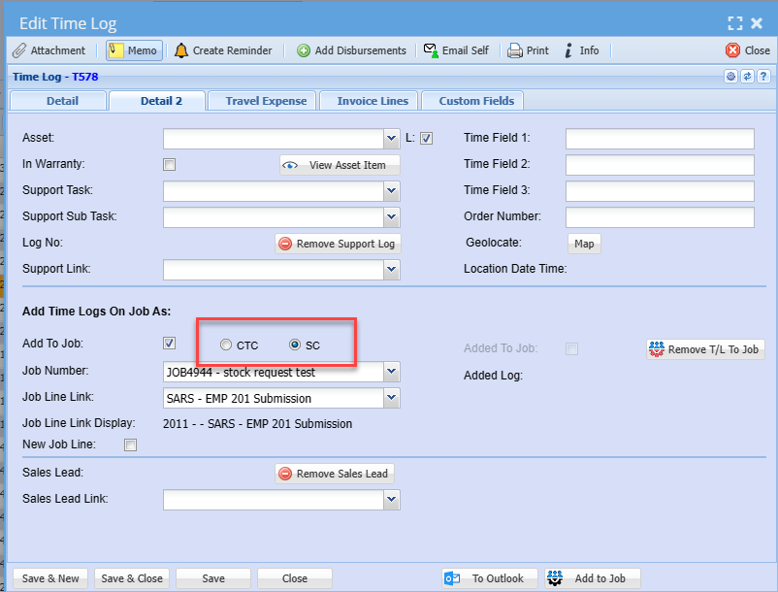Toggle the In Warranty checkbox

pos(170,165)
